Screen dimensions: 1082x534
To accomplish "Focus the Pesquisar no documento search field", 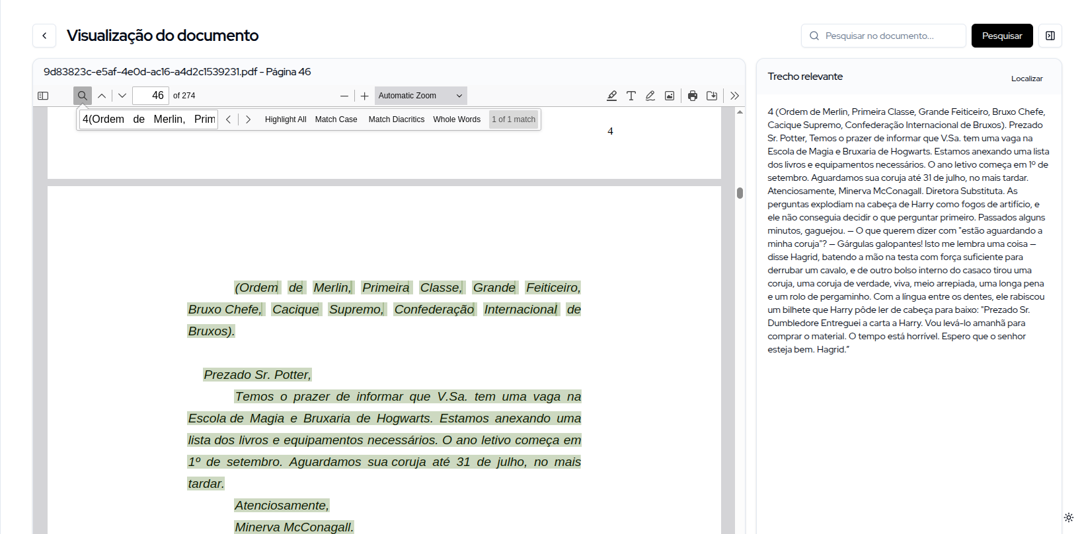I will (884, 36).
